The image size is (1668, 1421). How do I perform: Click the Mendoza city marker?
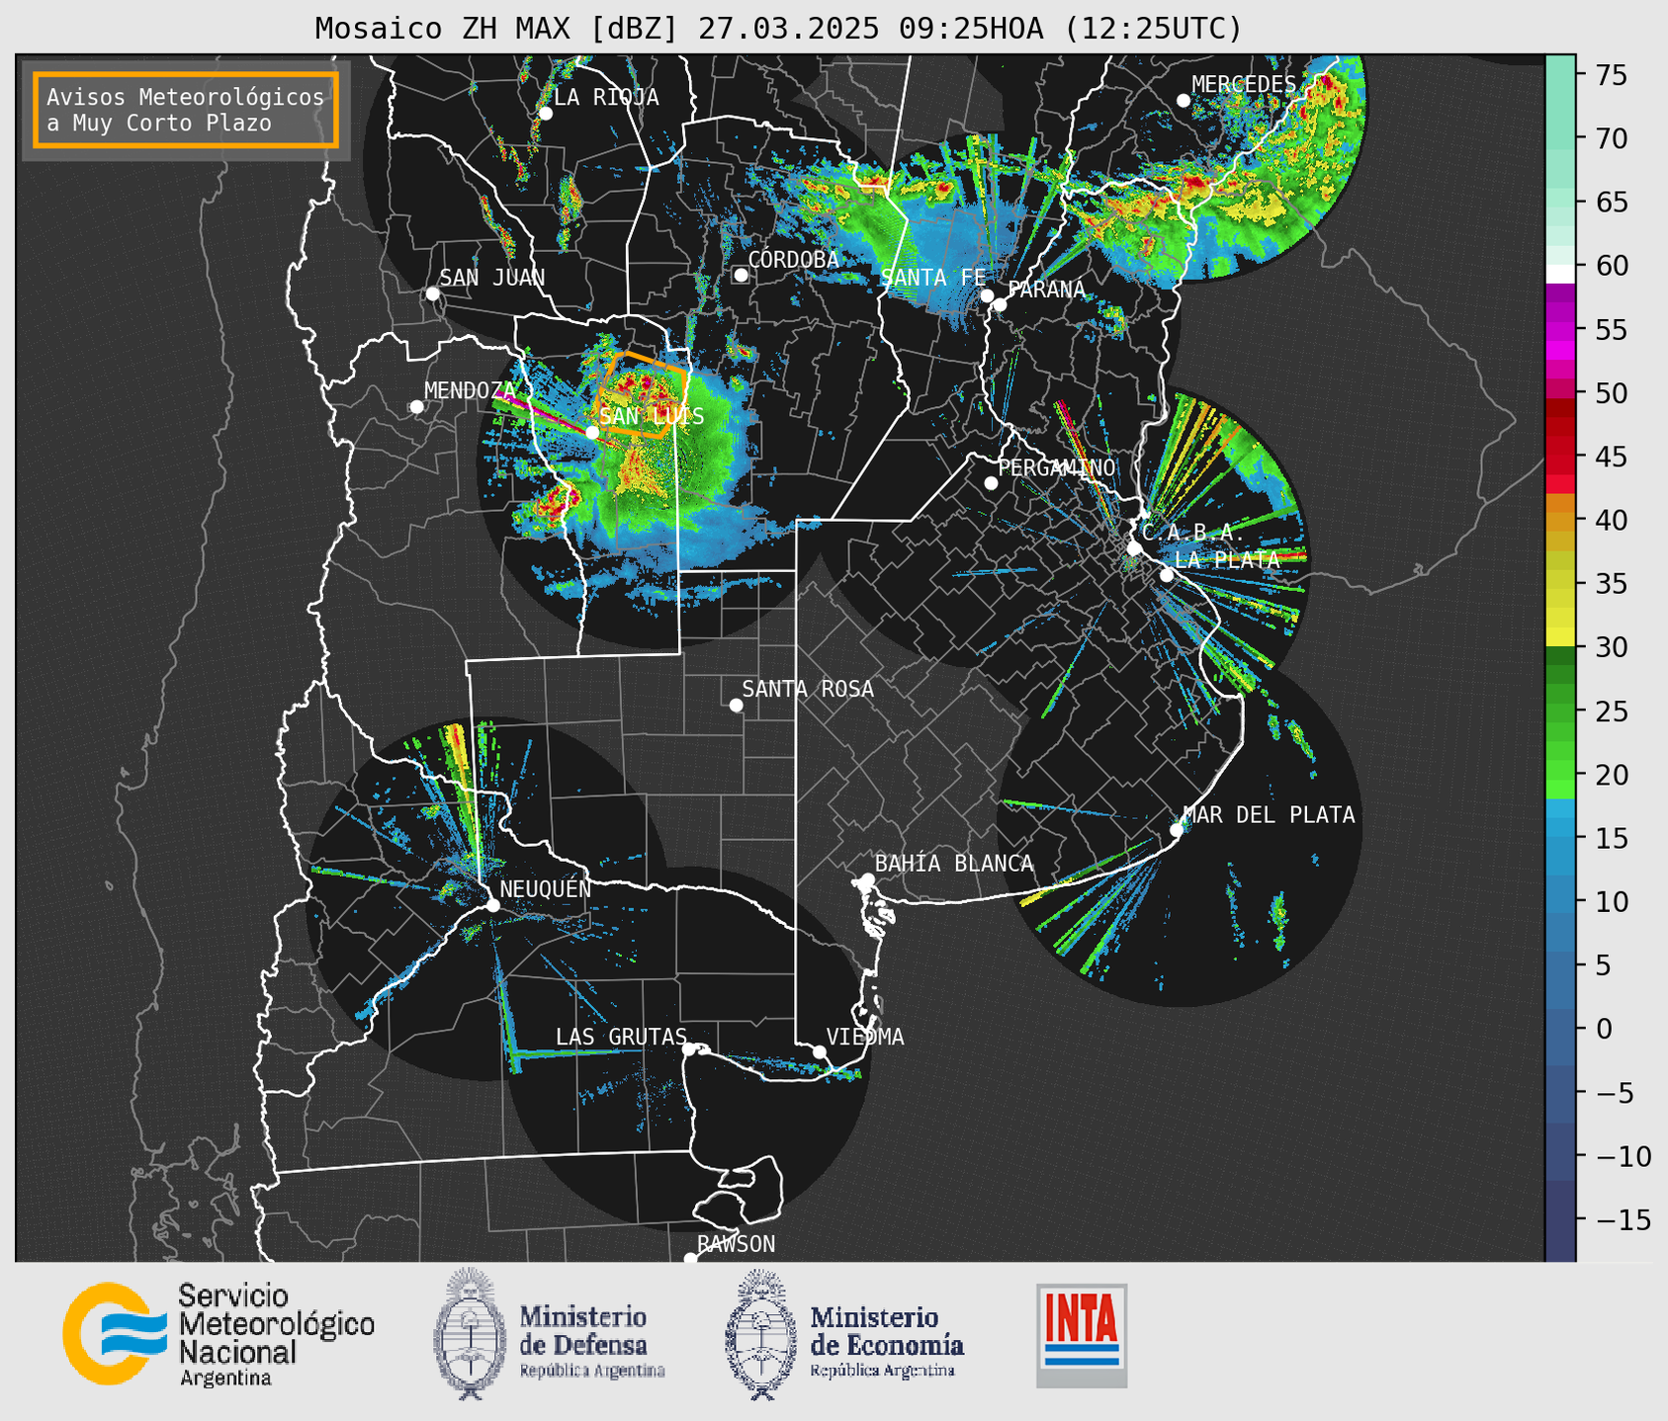(x=416, y=407)
